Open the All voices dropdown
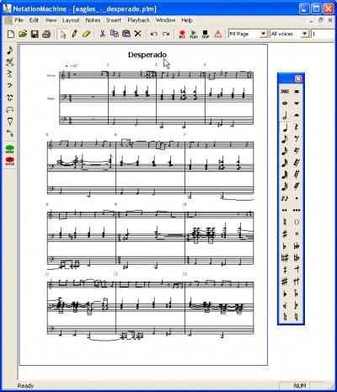The height and width of the screenshot is (392, 337). (304, 34)
